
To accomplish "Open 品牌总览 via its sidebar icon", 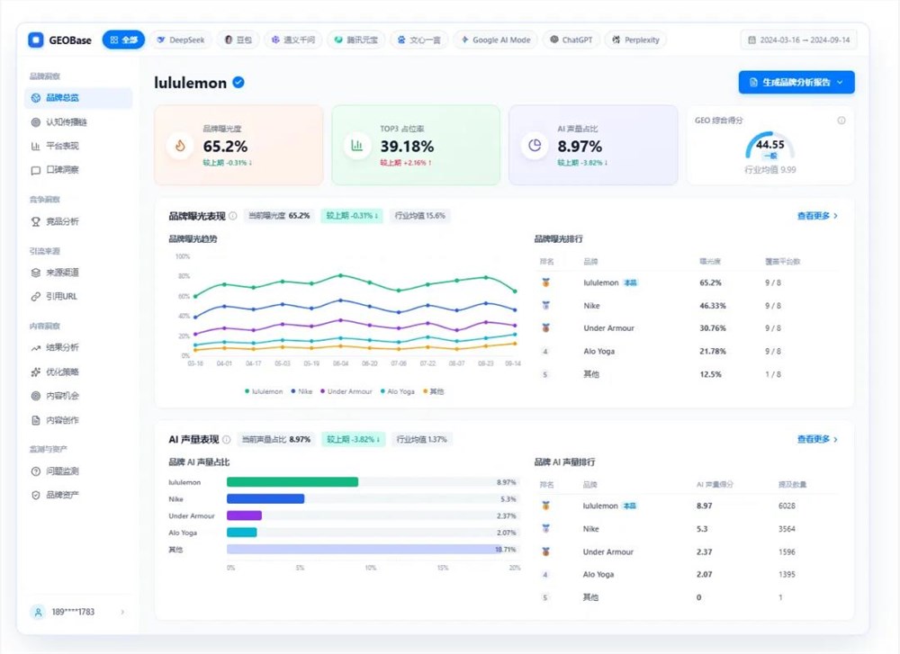I will coord(36,98).
